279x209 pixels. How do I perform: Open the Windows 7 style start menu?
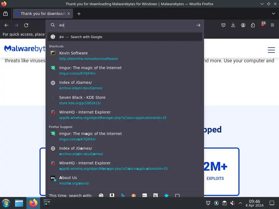pos(6,203)
